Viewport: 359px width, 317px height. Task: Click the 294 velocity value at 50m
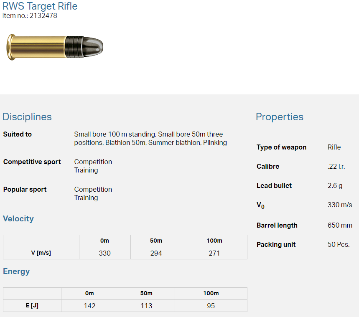tap(156, 253)
